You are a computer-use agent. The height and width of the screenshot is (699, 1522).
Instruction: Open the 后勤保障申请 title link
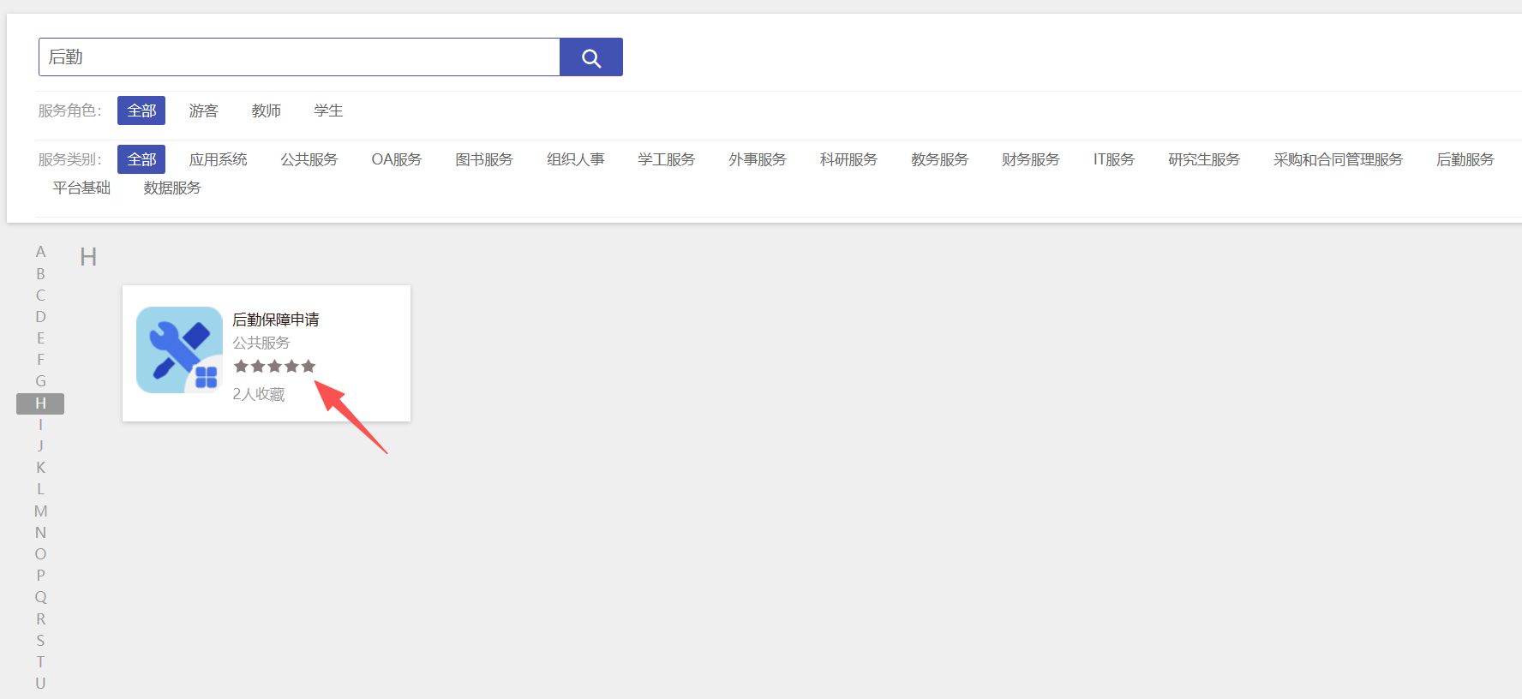pos(276,320)
